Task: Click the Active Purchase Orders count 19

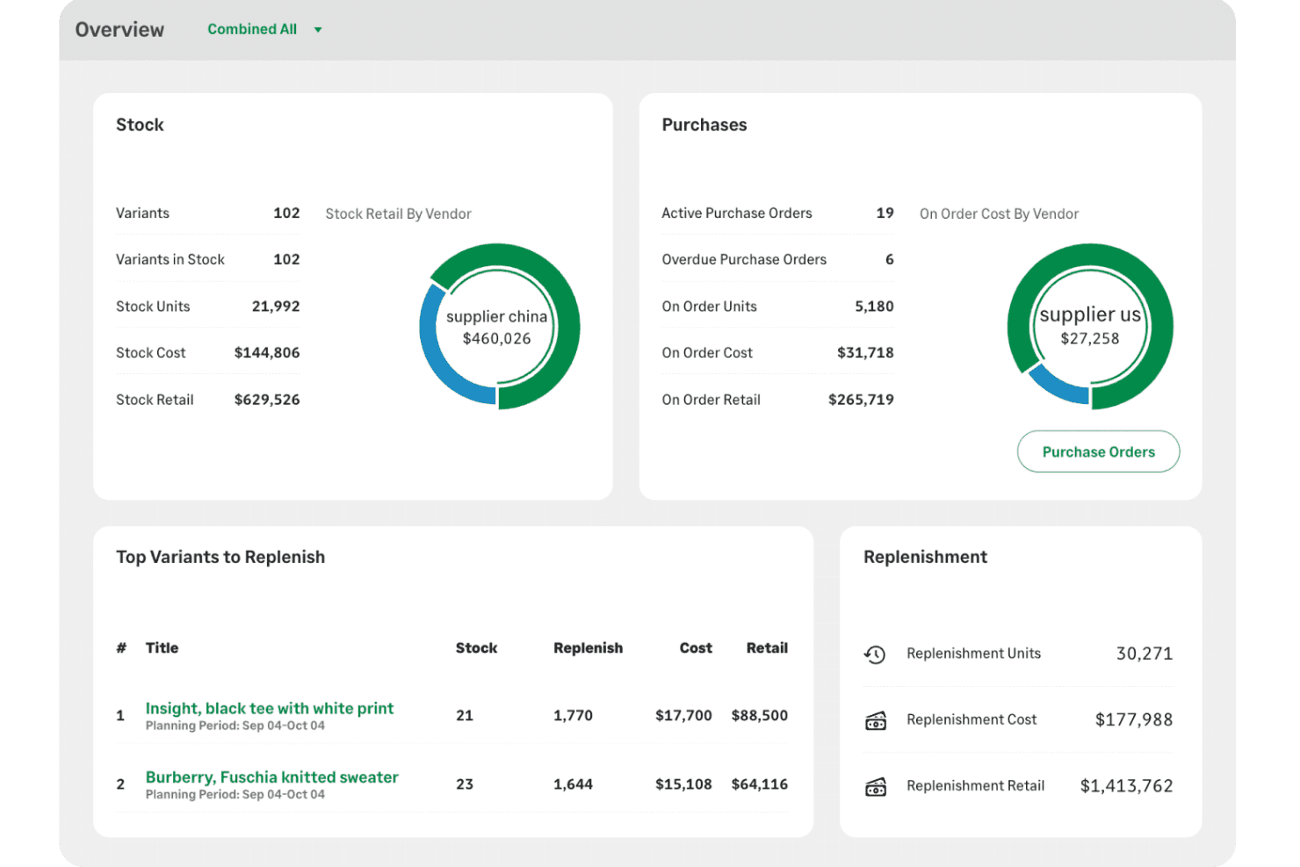Action: point(885,213)
